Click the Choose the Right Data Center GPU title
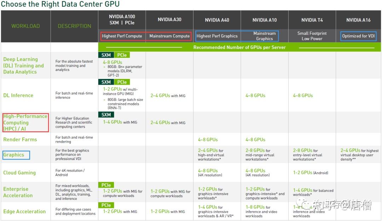The width and height of the screenshot is (382, 221). click(x=60, y=5)
